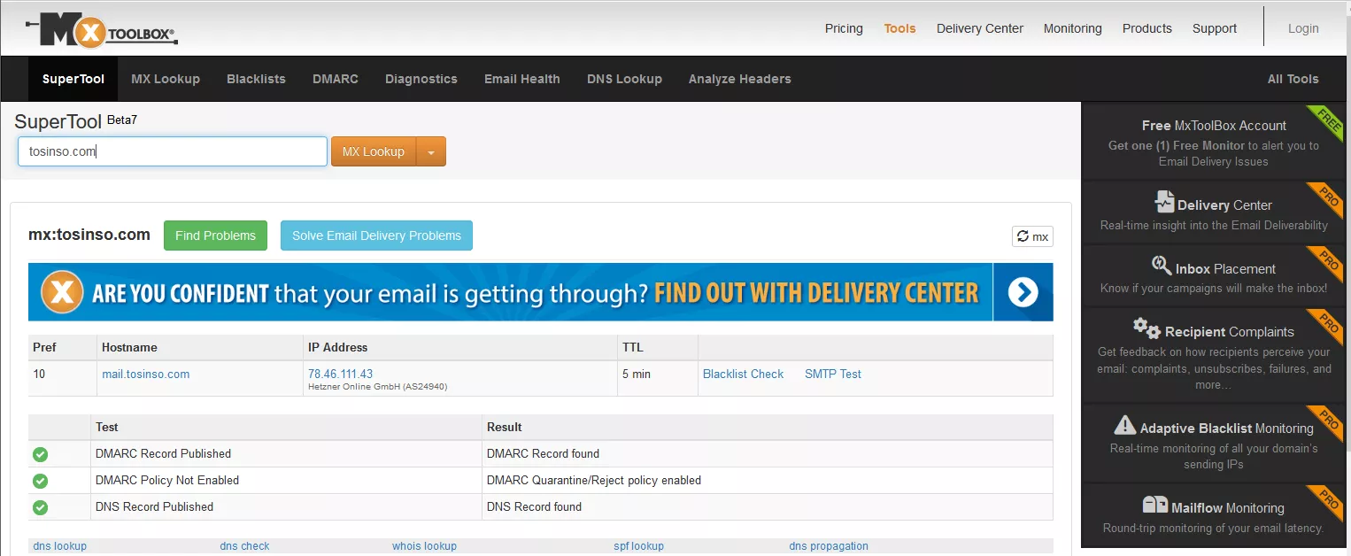Open the All Tools menu

point(1293,79)
